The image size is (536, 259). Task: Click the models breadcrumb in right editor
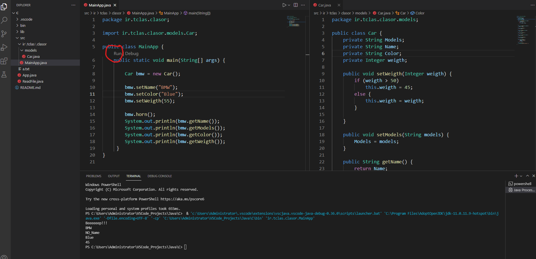pyautogui.click(x=361, y=13)
